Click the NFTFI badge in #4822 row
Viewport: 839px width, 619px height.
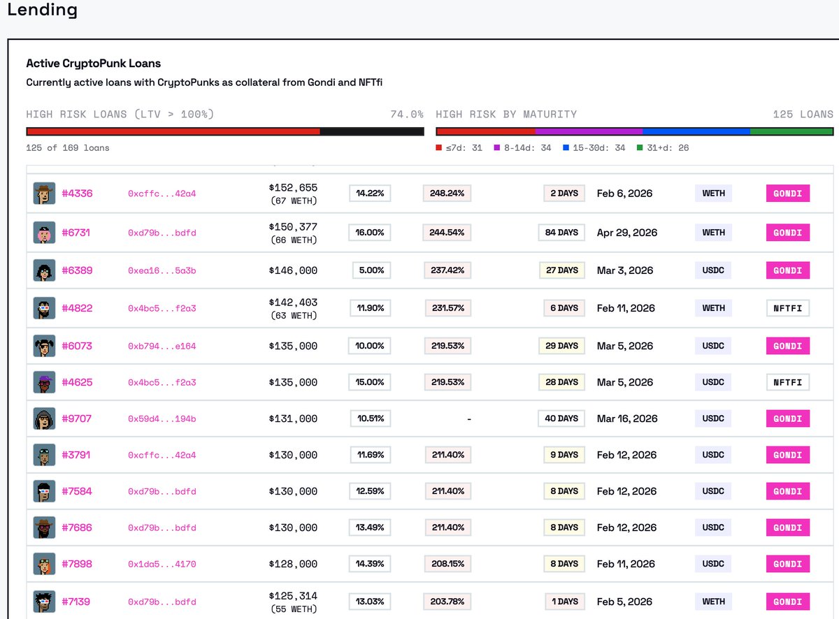tap(788, 308)
